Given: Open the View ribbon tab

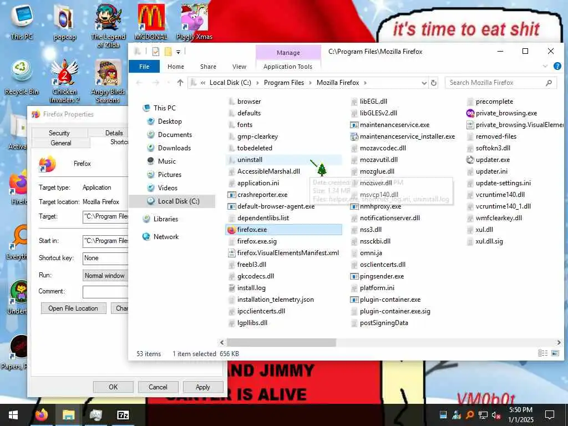Looking at the screenshot, I should [239, 67].
